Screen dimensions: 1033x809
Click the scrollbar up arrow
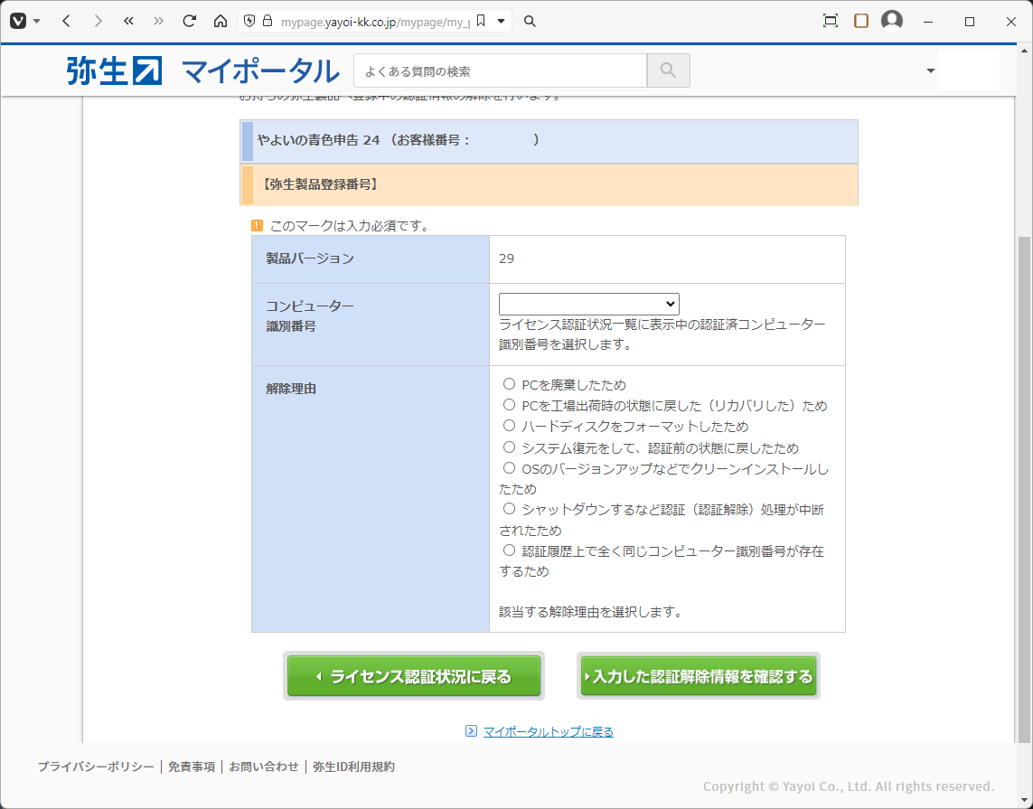pos(1025,51)
